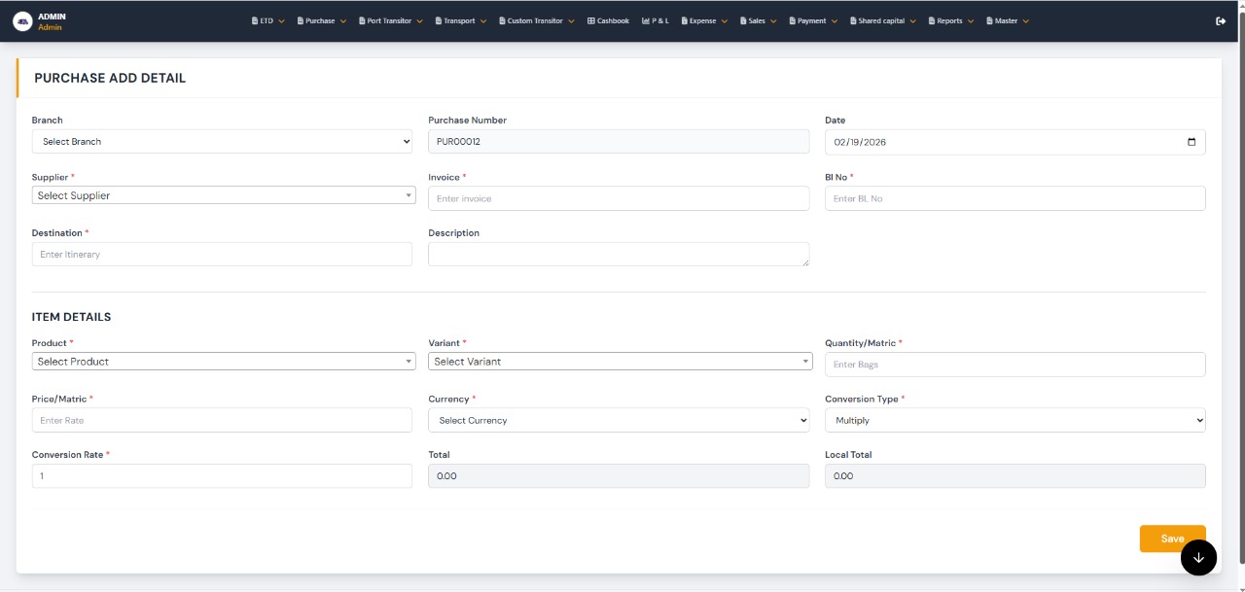This screenshot has height=592, width=1245.
Task: Click the admin profile avatar logo
Action: tap(22, 21)
